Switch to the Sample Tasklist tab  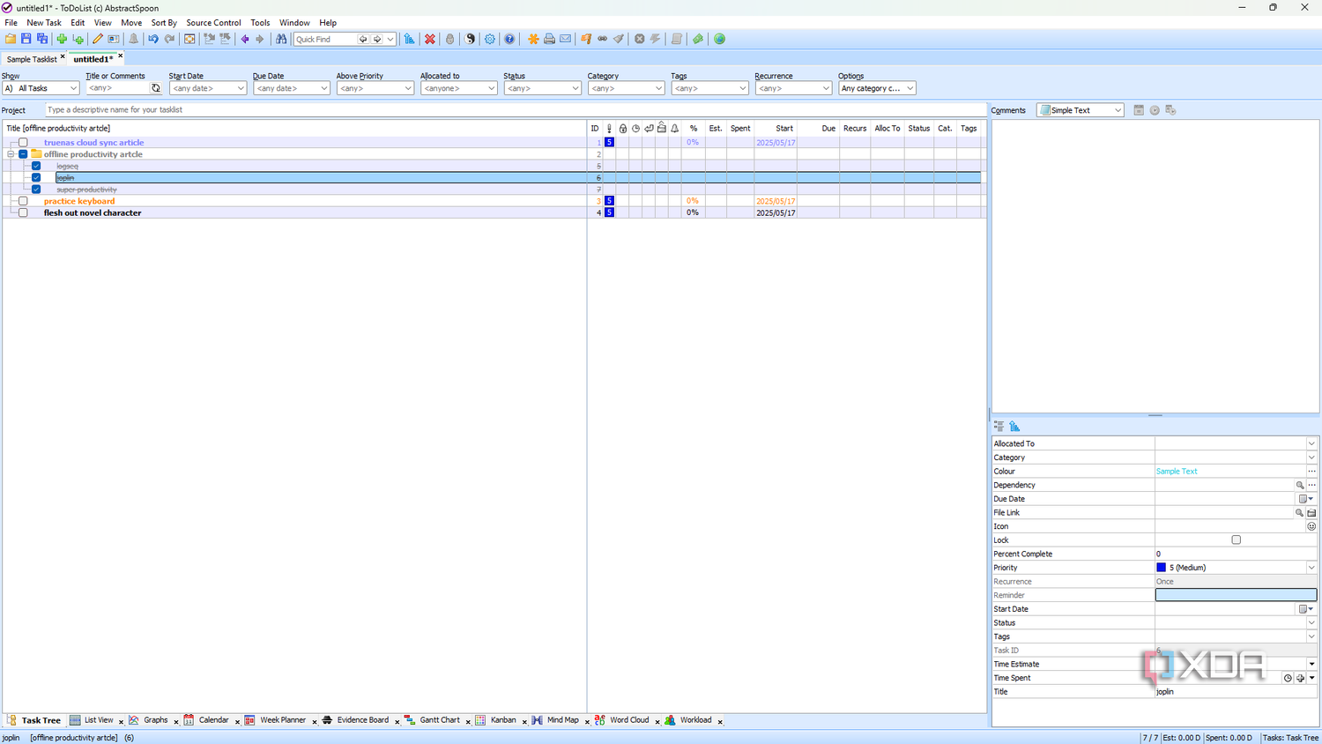(x=32, y=59)
